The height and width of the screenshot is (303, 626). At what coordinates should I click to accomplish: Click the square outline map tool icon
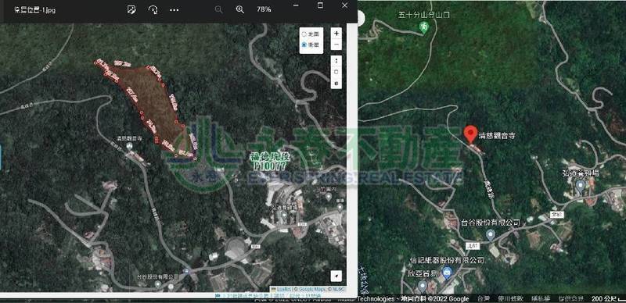click(x=336, y=72)
